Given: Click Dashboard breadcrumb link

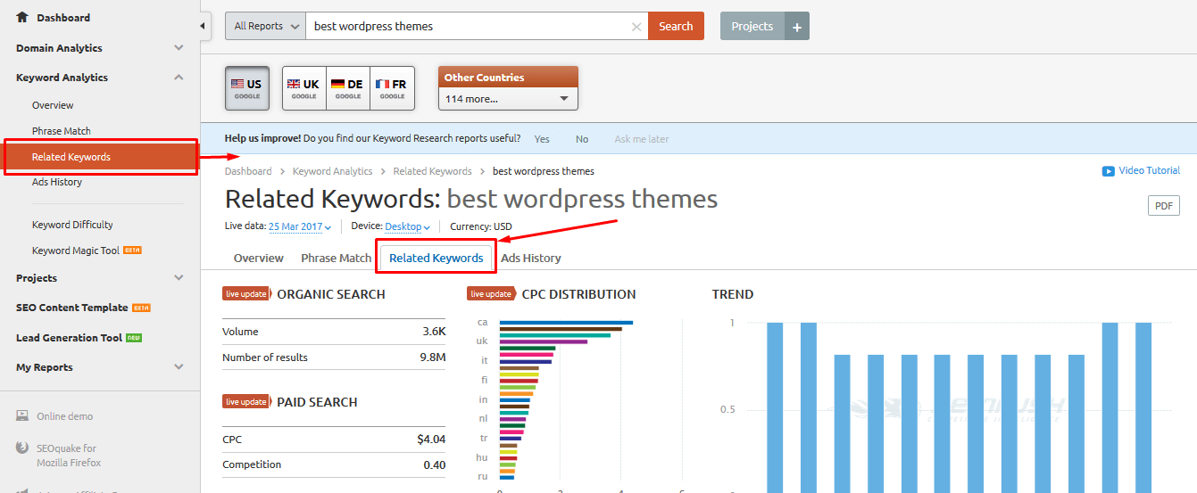Looking at the screenshot, I should 248,171.
